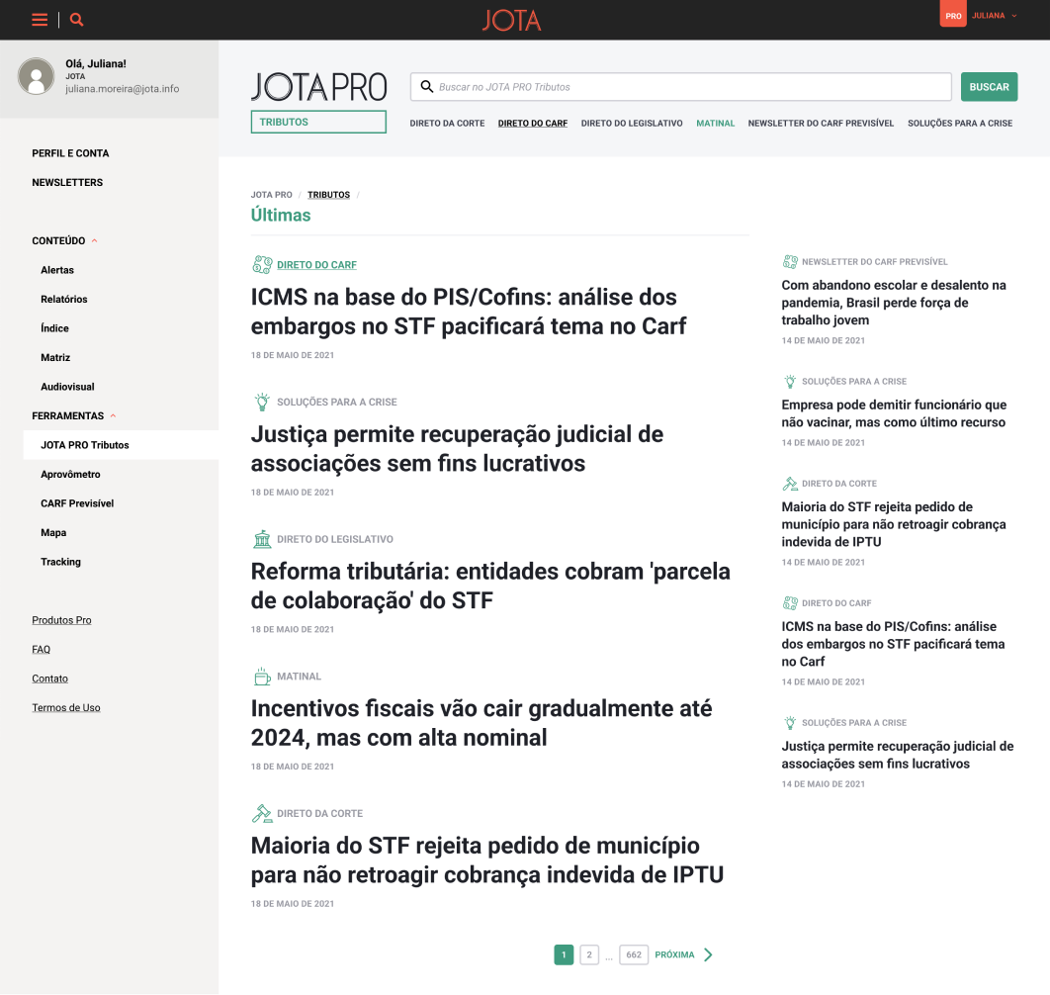
Task: Click the Direto do Legislativo building icon
Action: click(x=262, y=539)
